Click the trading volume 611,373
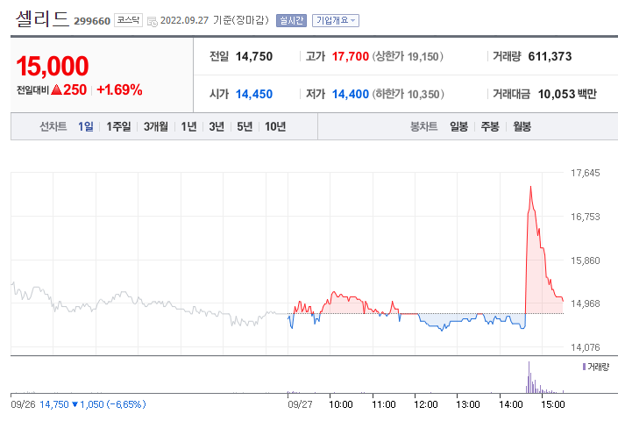Image resolution: width=618 pixels, height=421 pixels. click(x=550, y=56)
